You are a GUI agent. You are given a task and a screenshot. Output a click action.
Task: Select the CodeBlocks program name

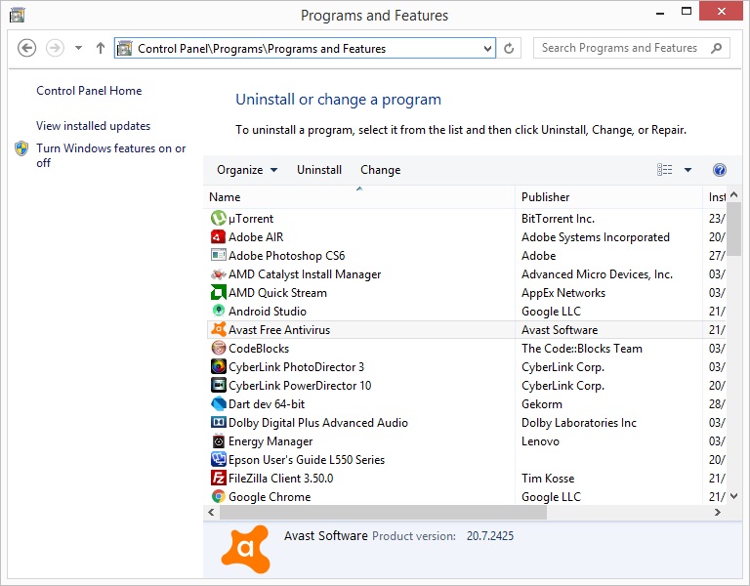[259, 349]
